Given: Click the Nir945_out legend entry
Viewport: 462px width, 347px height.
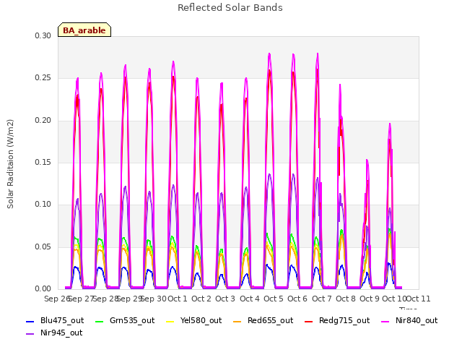Looking at the screenshot, I should coord(54,333).
